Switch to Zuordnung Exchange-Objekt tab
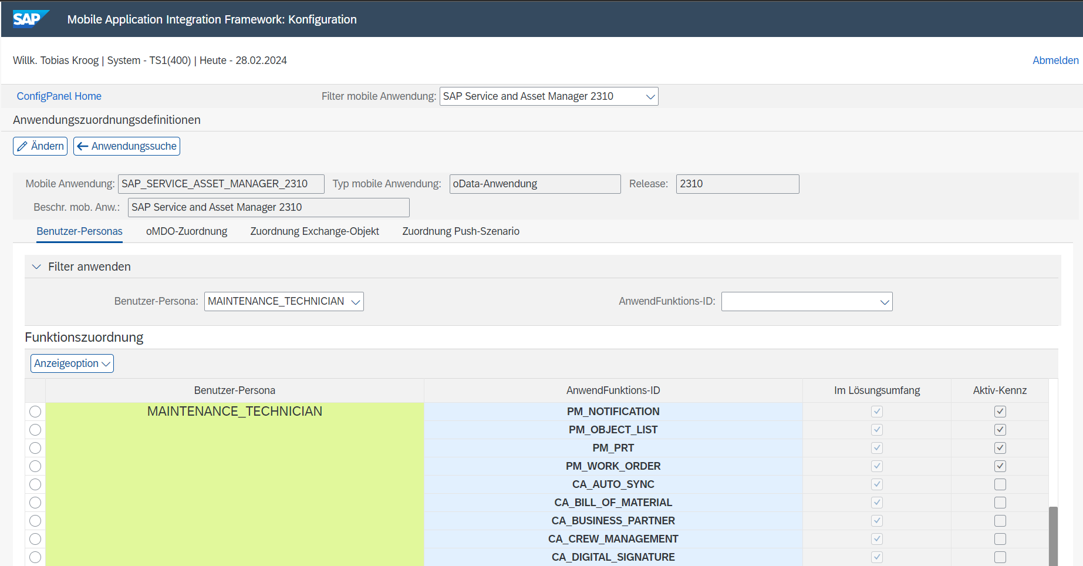Viewport: 1083px width, 566px height. (x=315, y=231)
